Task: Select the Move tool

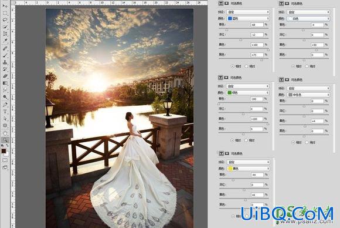Action: 5,6
